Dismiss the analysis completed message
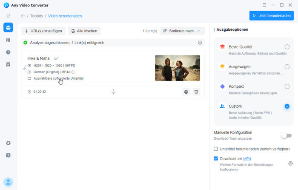The image size is (298, 190). point(200,43)
